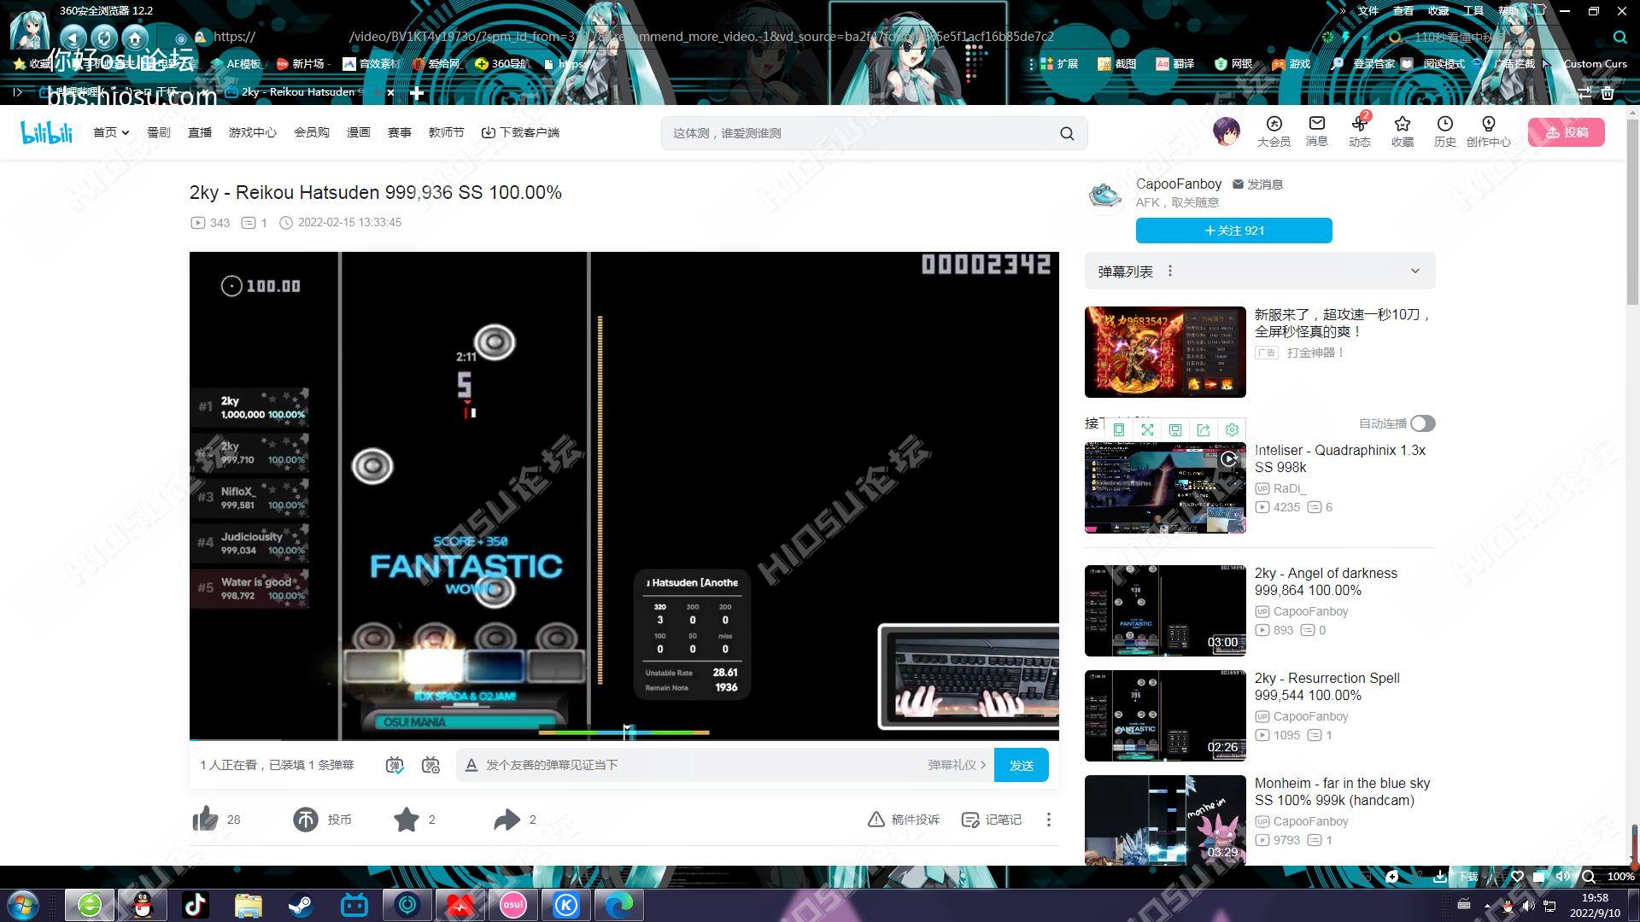Open the user avatar profile

[1227, 131]
